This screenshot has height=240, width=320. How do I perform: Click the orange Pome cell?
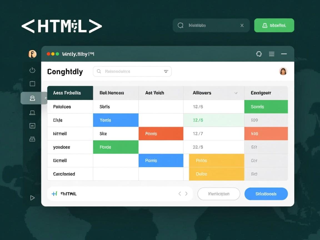[161, 134]
